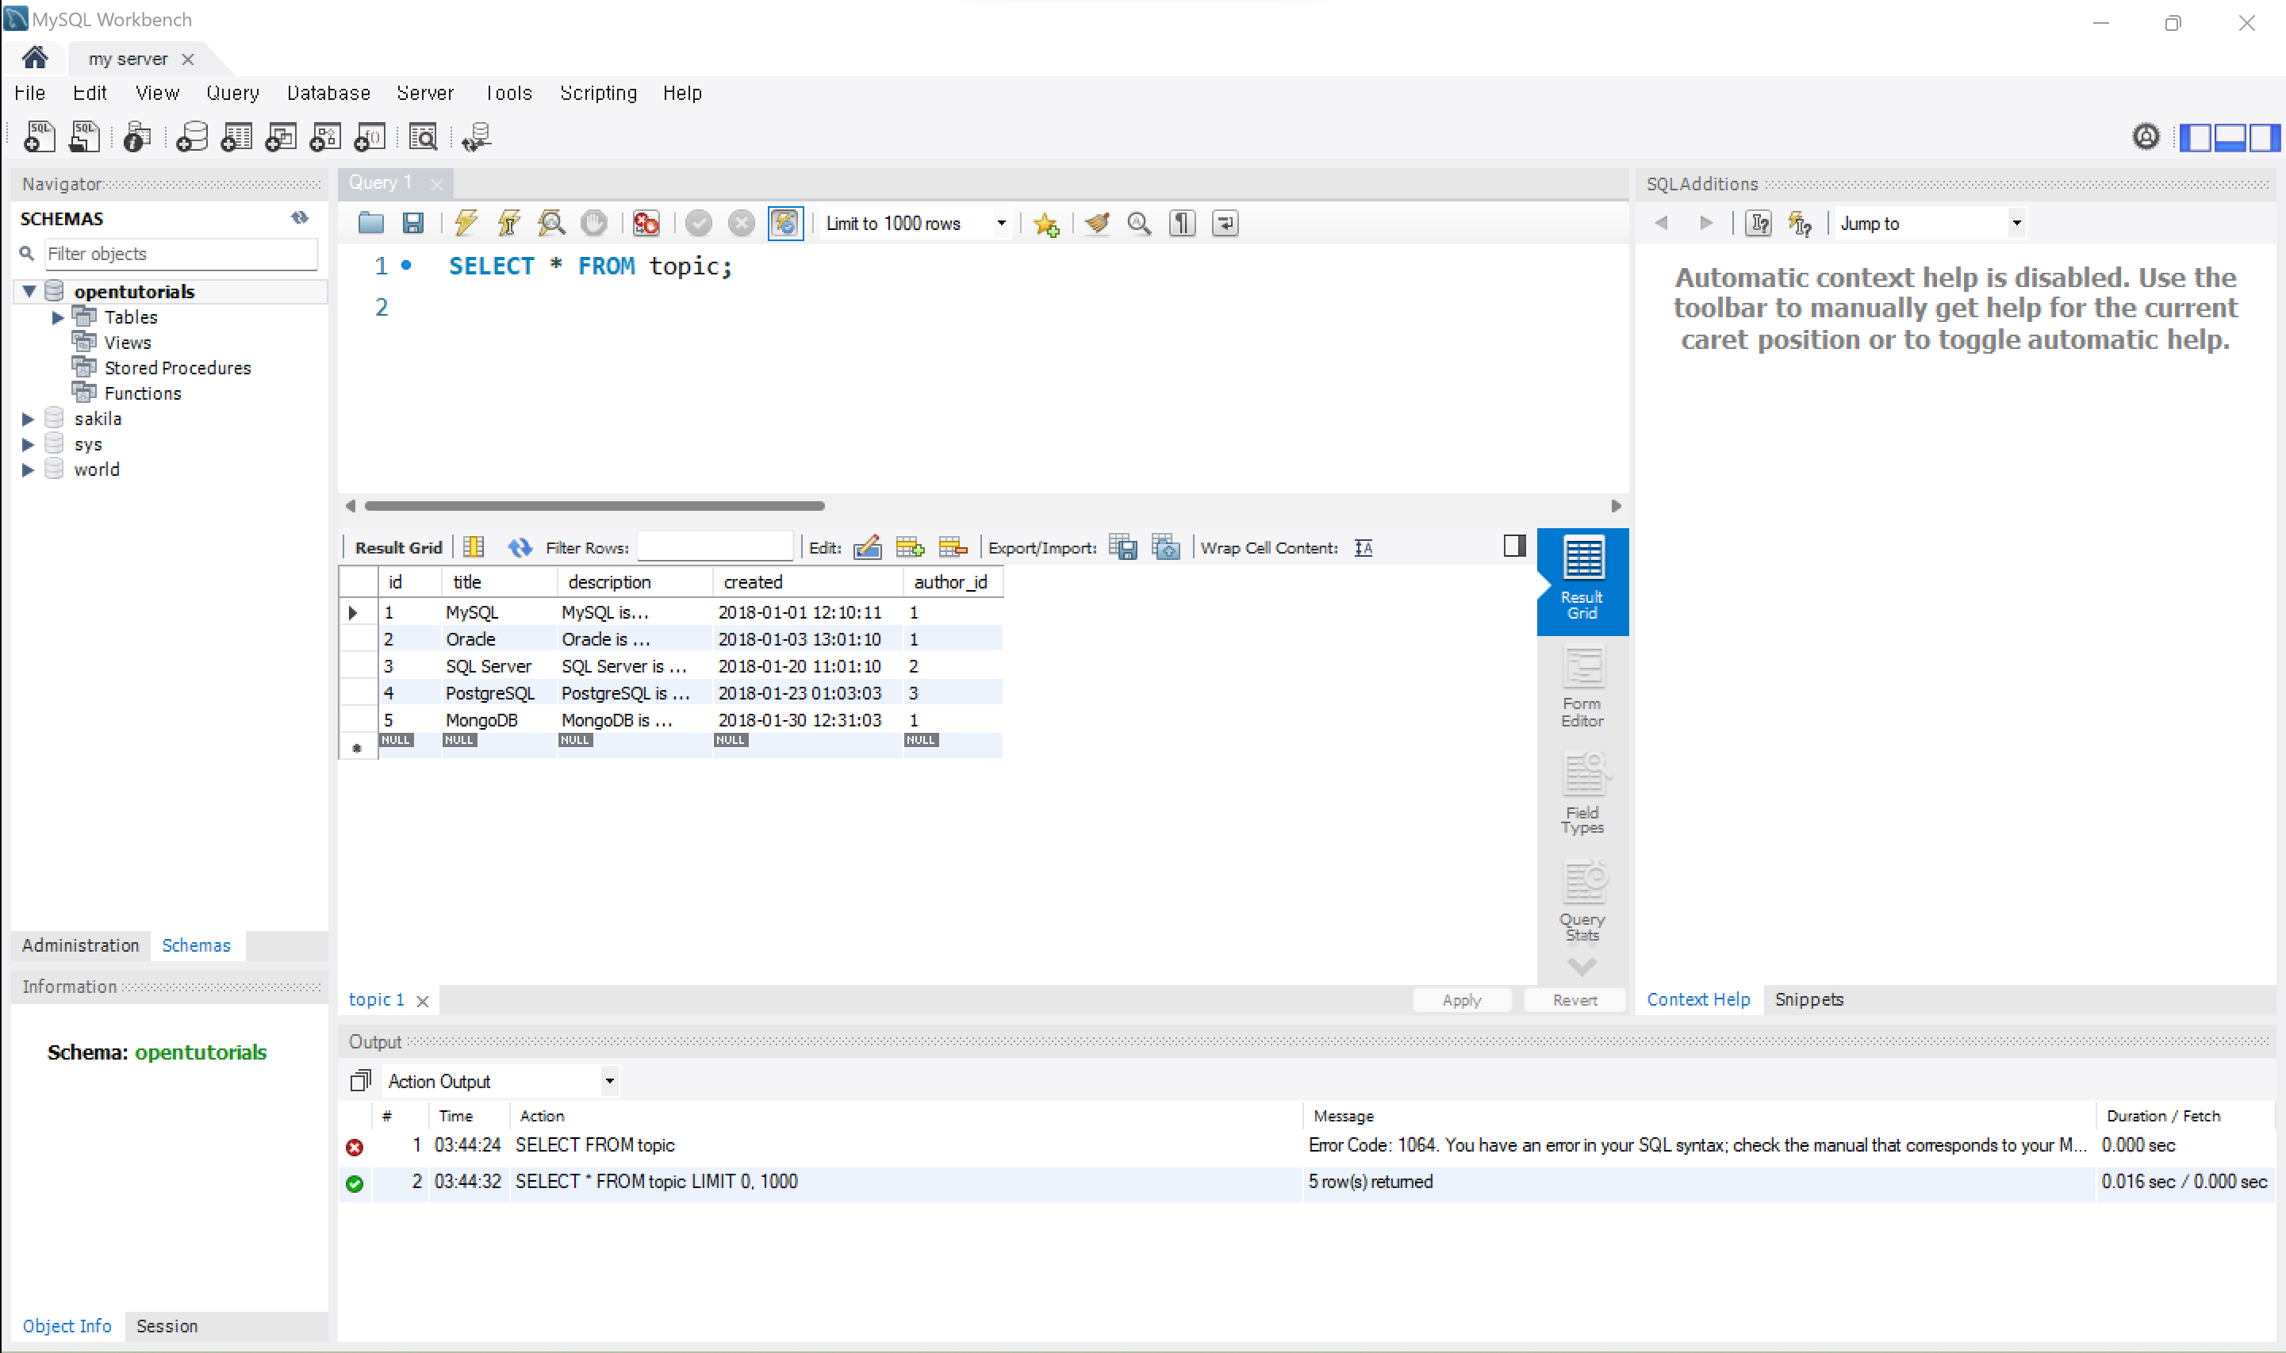Create new stored procedure icon
This screenshot has height=1353, width=2286.
click(x=325, y=136)
